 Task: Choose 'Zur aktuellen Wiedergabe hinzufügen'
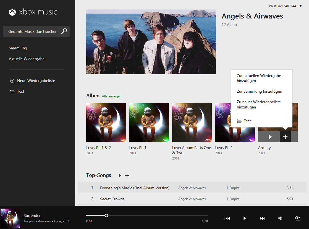pyautogui.click(x=259, y=78)
